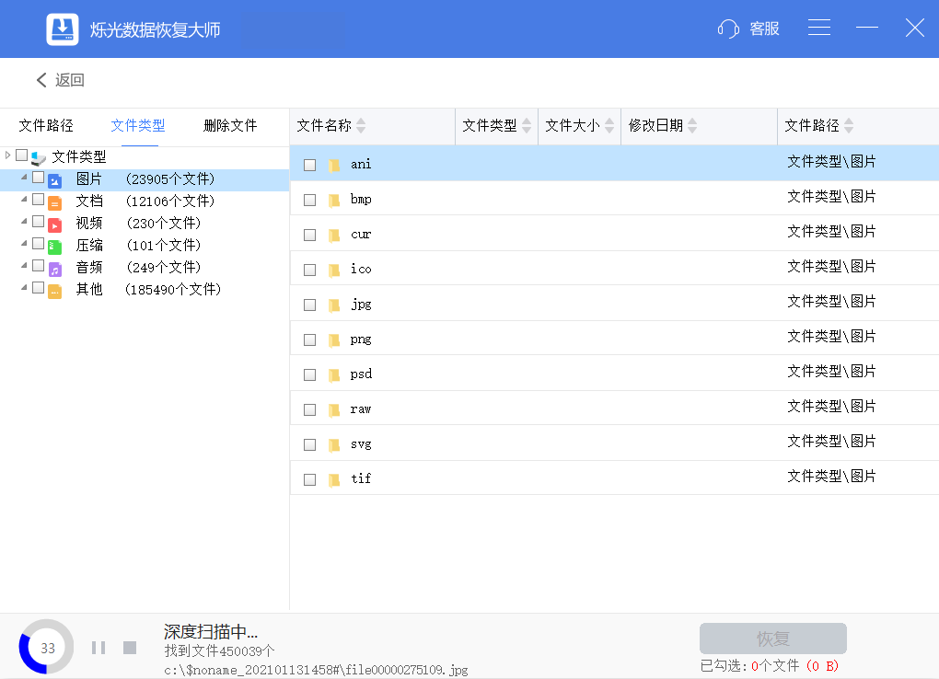This screenshot has width=939, height=679.
Task: Click the red video category icon
Action: coord(55,224)
